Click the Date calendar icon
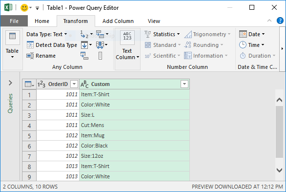Viewport: 286px width, 192px height. (243, 34)
